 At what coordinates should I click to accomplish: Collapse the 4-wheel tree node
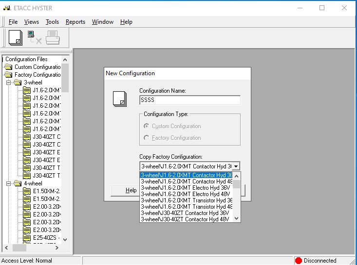tap(9, 183)
